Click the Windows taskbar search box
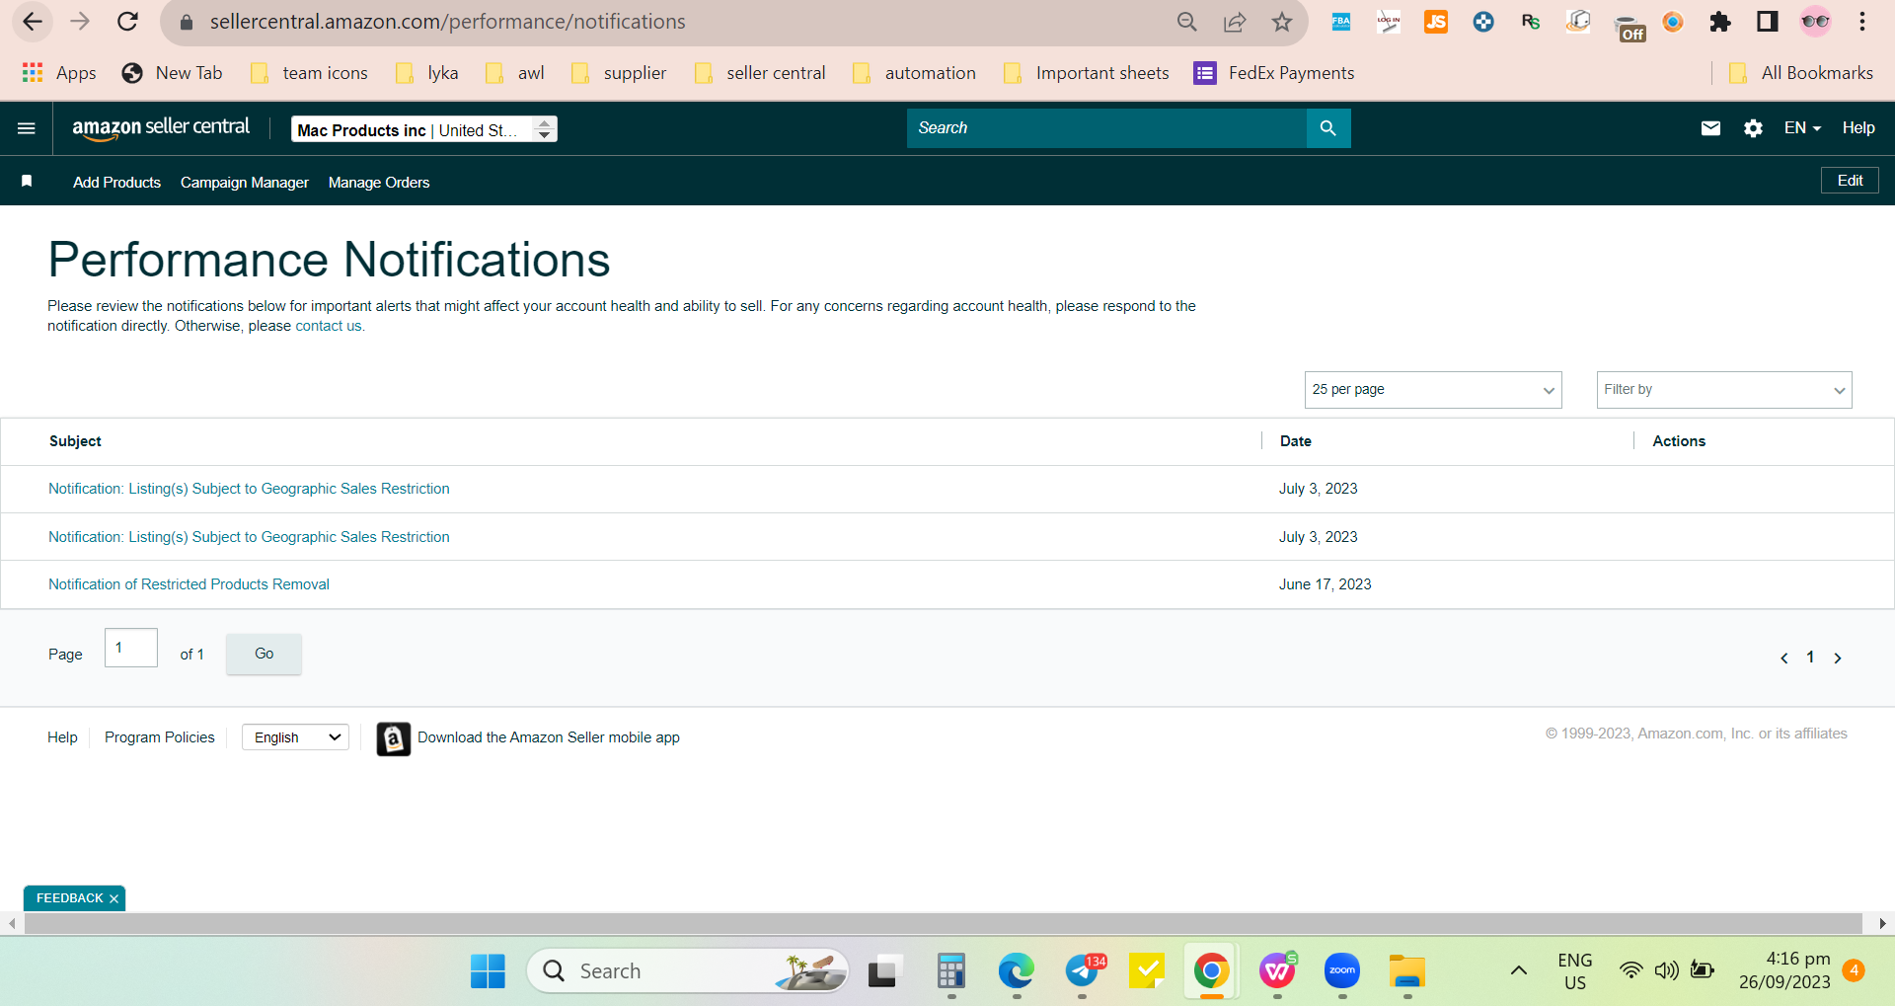Image resolution: width=1895 pixels, height=1006 pixels. click(688, 971)
